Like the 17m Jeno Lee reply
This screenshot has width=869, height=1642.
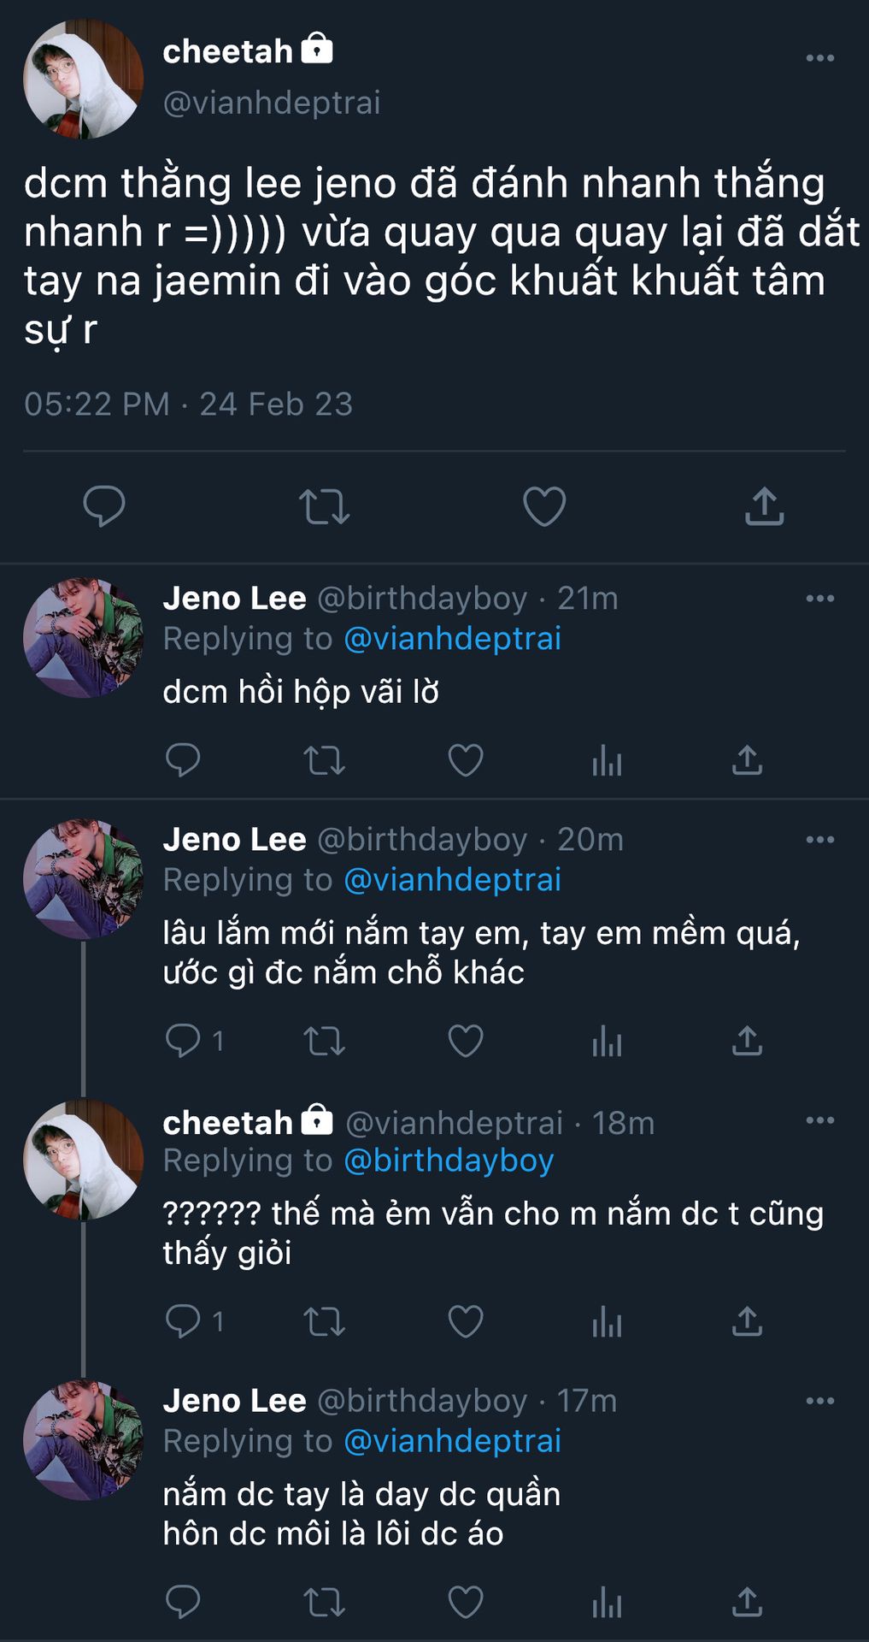(466, 1603)
